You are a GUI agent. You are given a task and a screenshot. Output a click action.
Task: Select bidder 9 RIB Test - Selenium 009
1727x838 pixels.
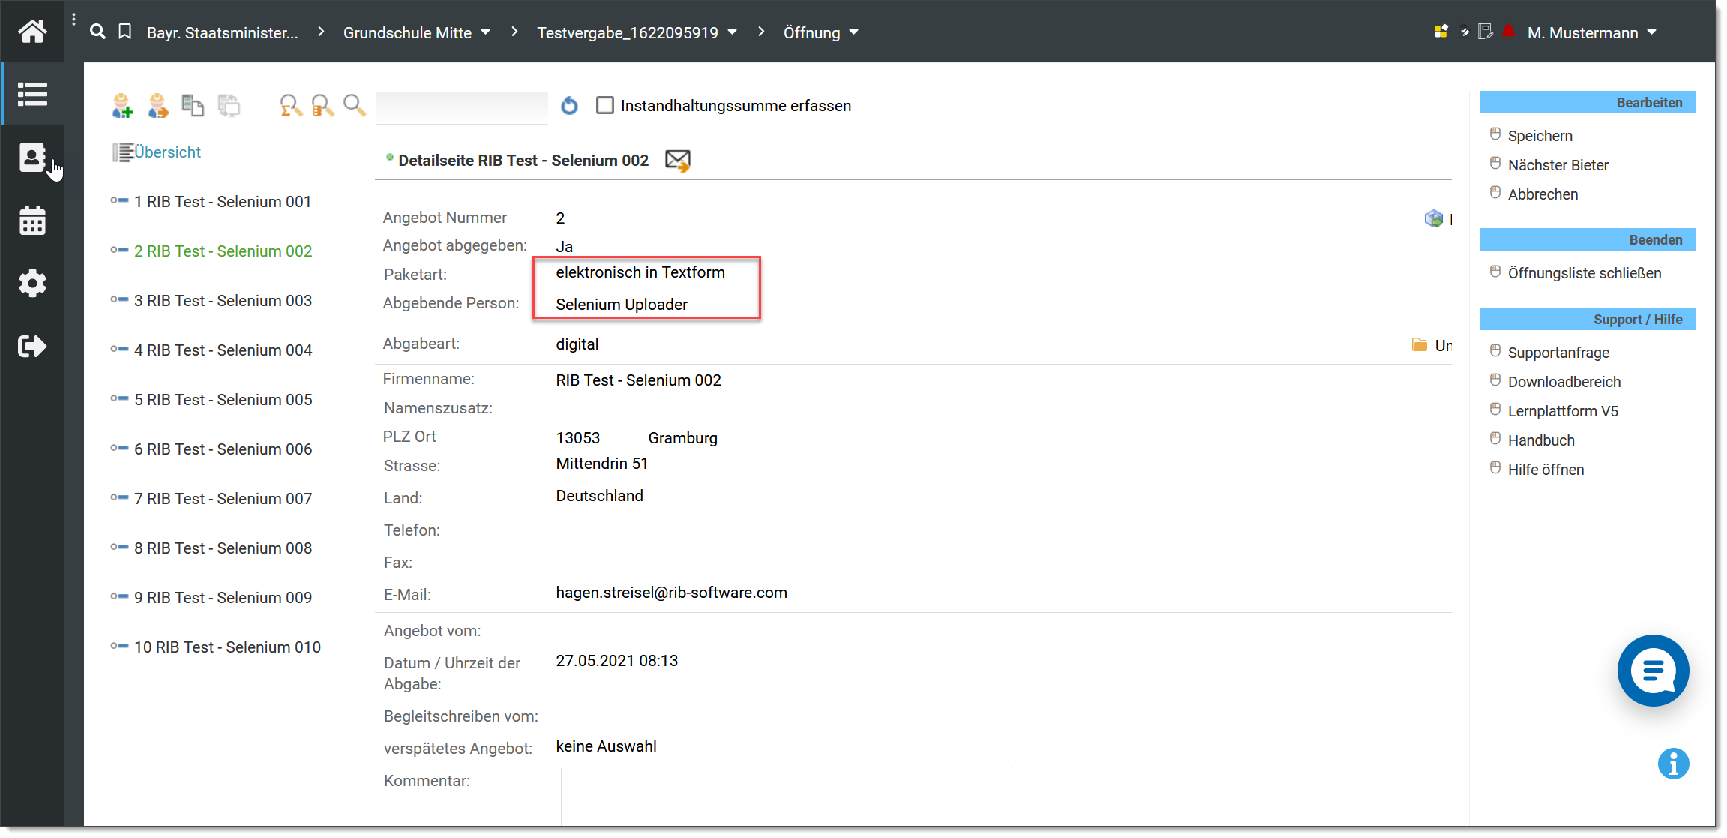(x=223, y=598)
